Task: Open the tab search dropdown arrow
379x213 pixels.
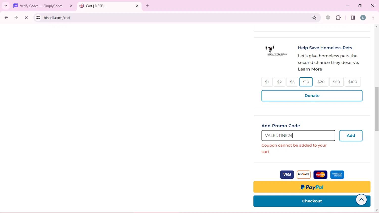Action: [6, 6]
